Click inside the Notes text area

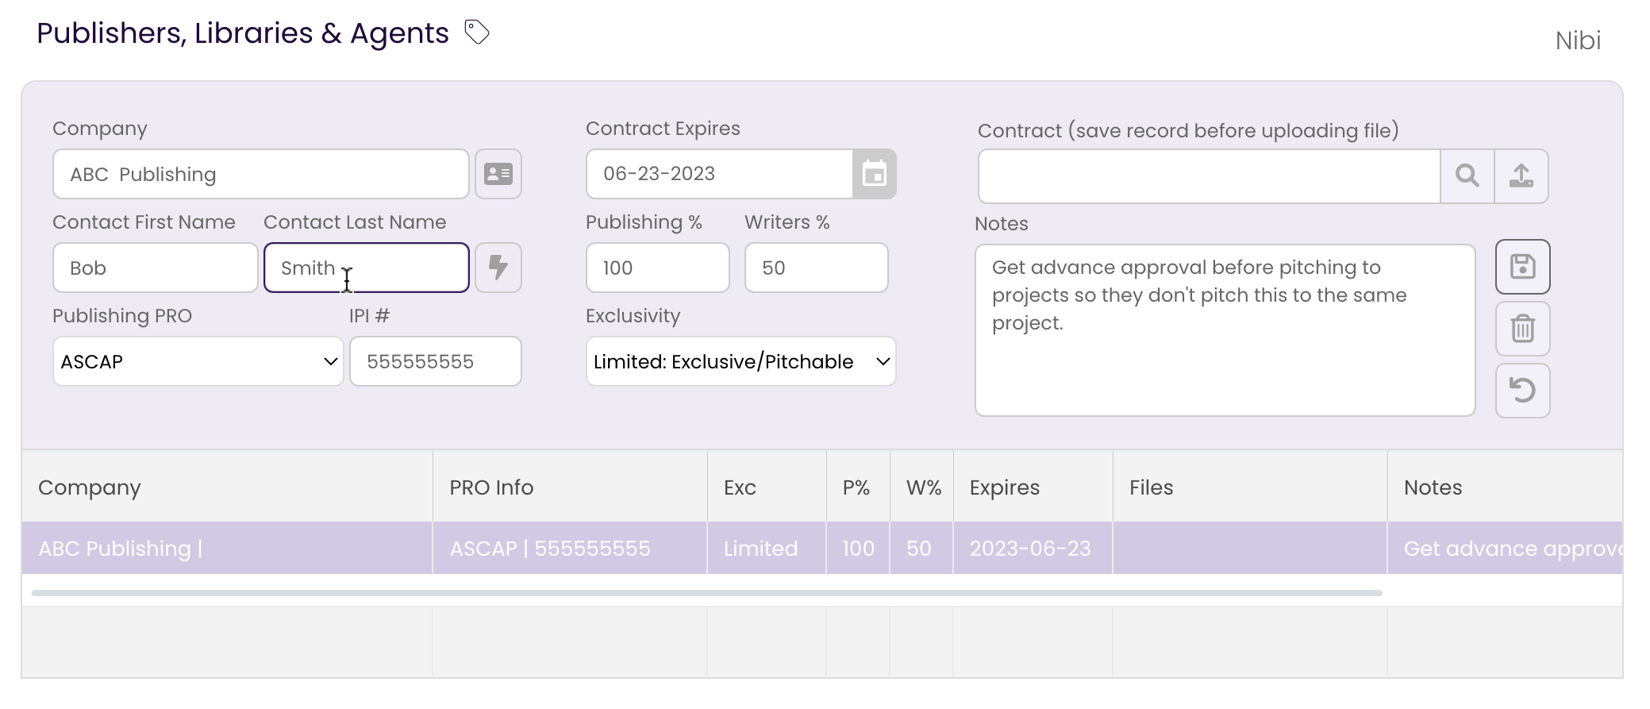point(1225,330)
